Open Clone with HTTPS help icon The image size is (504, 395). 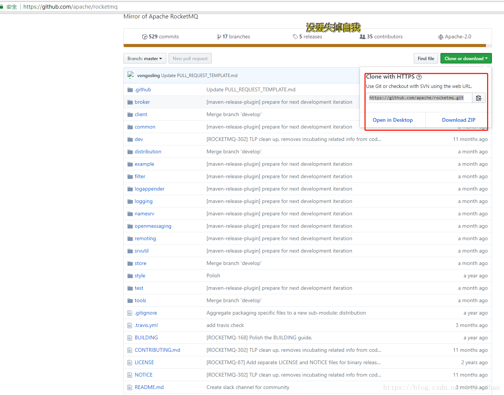pyautogui.click(x=419, y=77)
